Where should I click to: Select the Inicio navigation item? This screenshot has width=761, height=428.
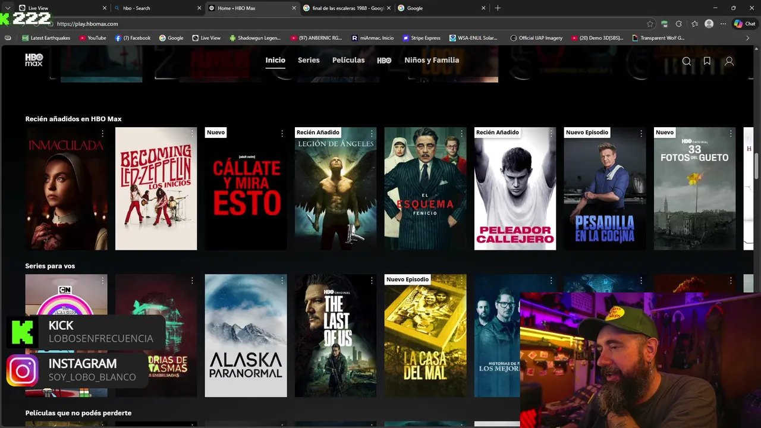(275, 60)
